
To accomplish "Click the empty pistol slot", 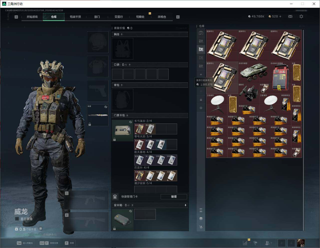I will (x=98, y=91).
